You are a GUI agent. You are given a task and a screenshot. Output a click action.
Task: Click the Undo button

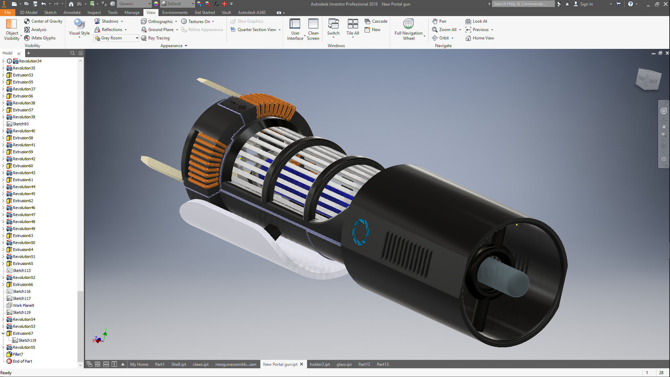click(x=44, y=4)
